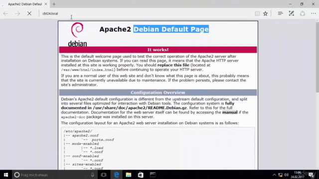Click /var/www/html/index.html path text
This screenshot has height=179, width=319.
[87, 70]
